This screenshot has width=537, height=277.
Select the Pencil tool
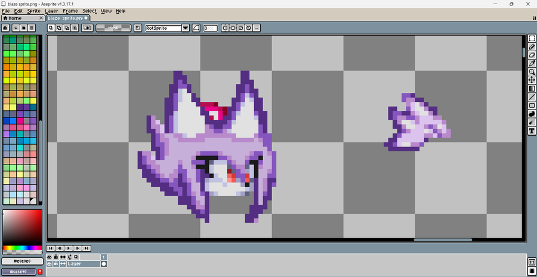pos(532,47)
